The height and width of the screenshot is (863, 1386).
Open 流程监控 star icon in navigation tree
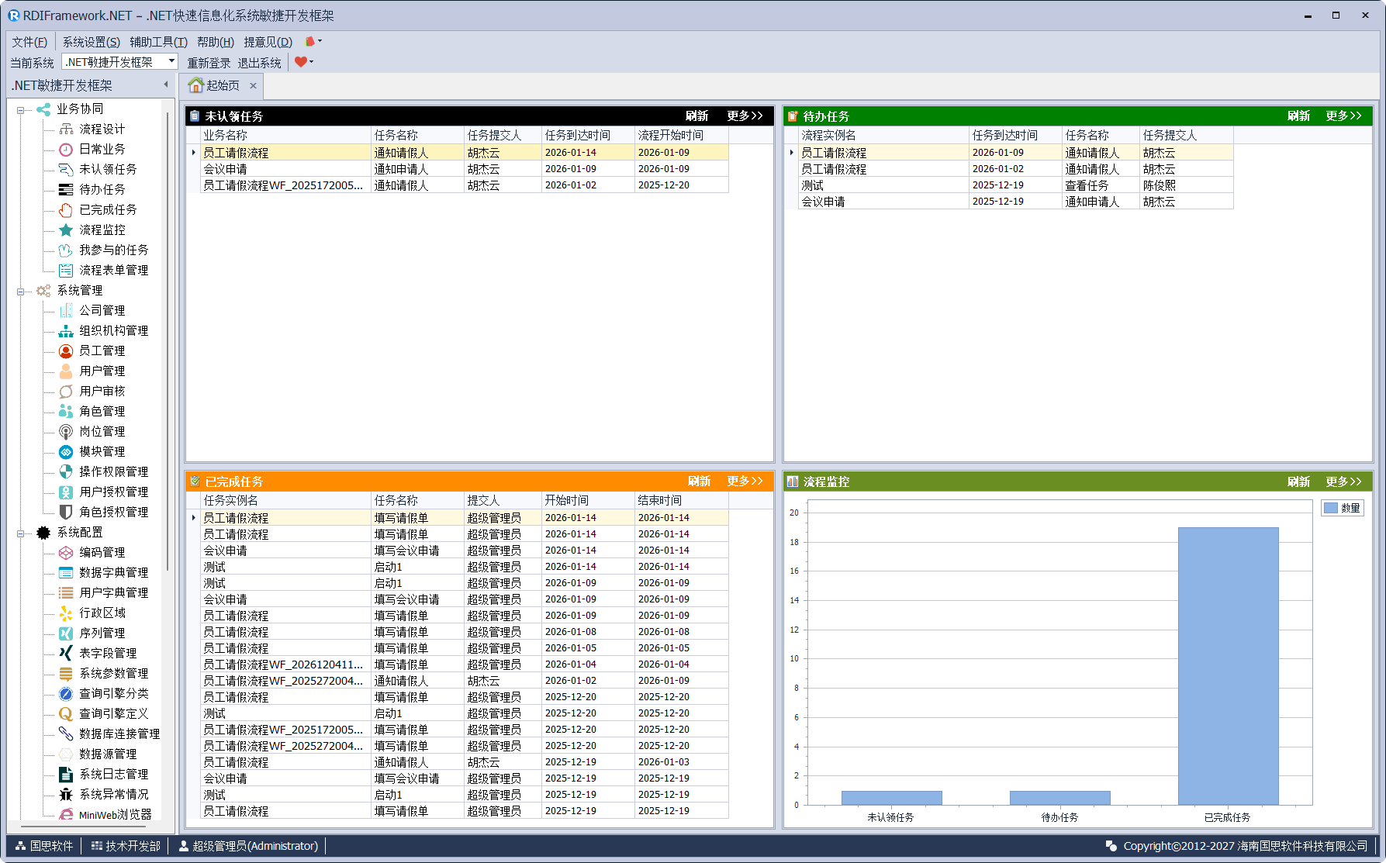tap(66, 230)
